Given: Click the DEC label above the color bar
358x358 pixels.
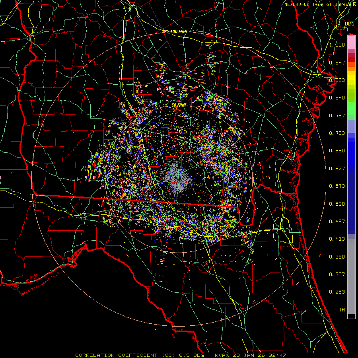Looking at the screenshot, I should (349, 24).
